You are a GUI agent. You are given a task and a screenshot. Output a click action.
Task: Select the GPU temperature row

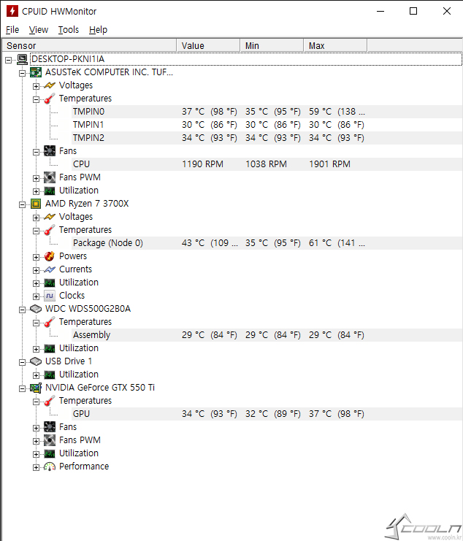tap(267, 414)
